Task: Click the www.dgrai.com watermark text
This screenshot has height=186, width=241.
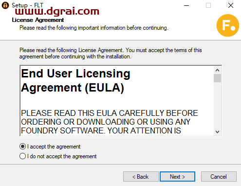Action: point(57,11)
